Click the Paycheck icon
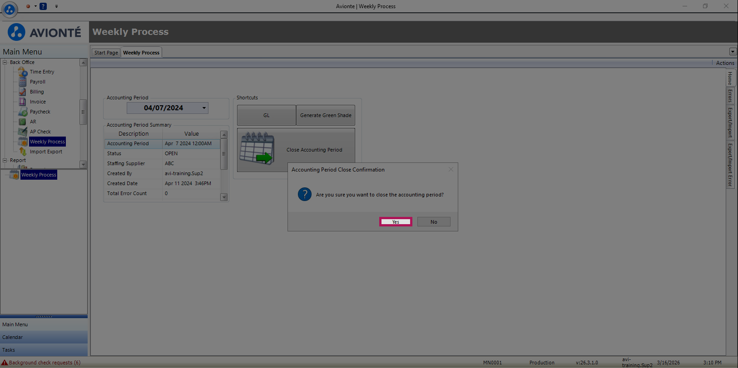Image resolution: width=738 pixels, height=368 pixels. point(23,112)
